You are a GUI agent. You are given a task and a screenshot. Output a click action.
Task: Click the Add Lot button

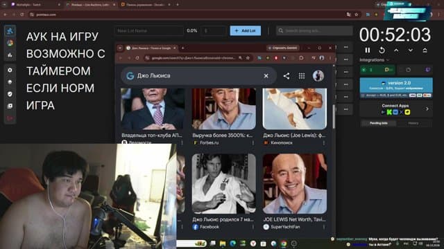(x=245, y=30)
